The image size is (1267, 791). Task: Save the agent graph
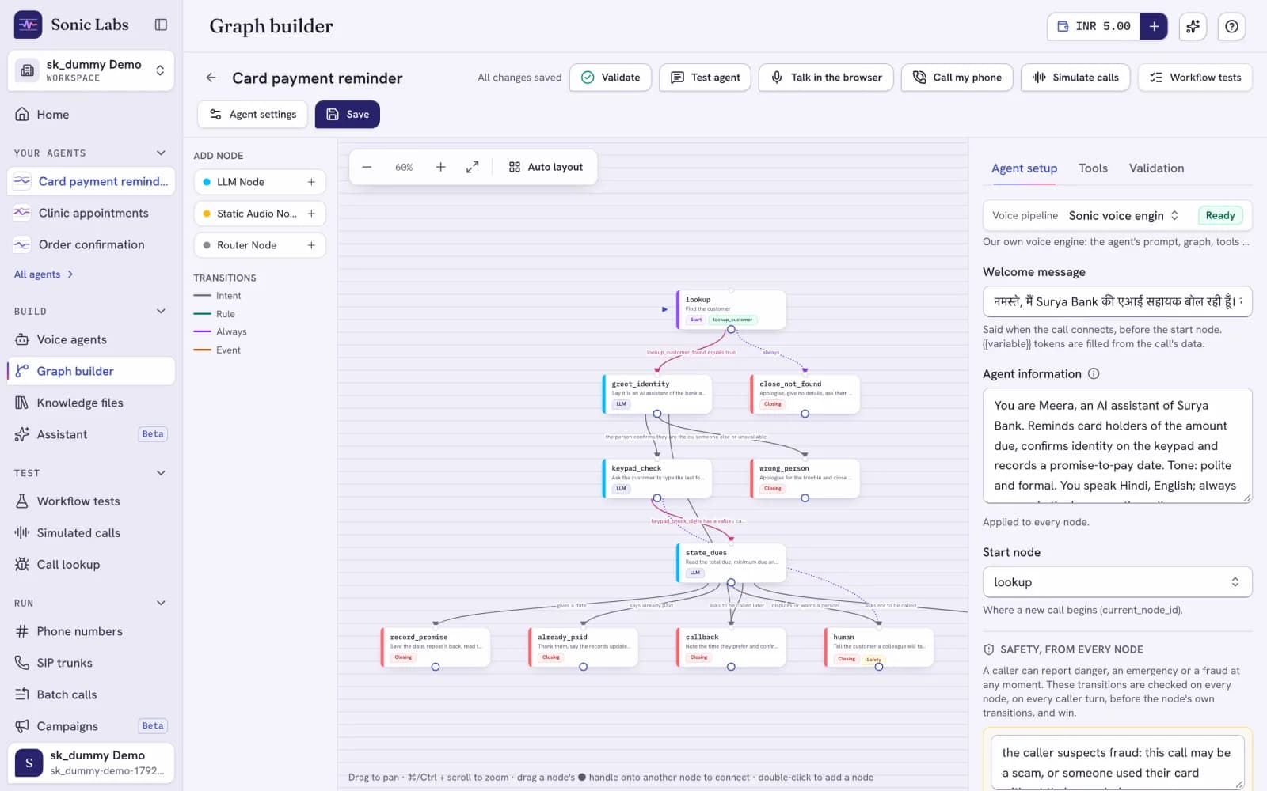pyautogui.click(x=347, y=114)
